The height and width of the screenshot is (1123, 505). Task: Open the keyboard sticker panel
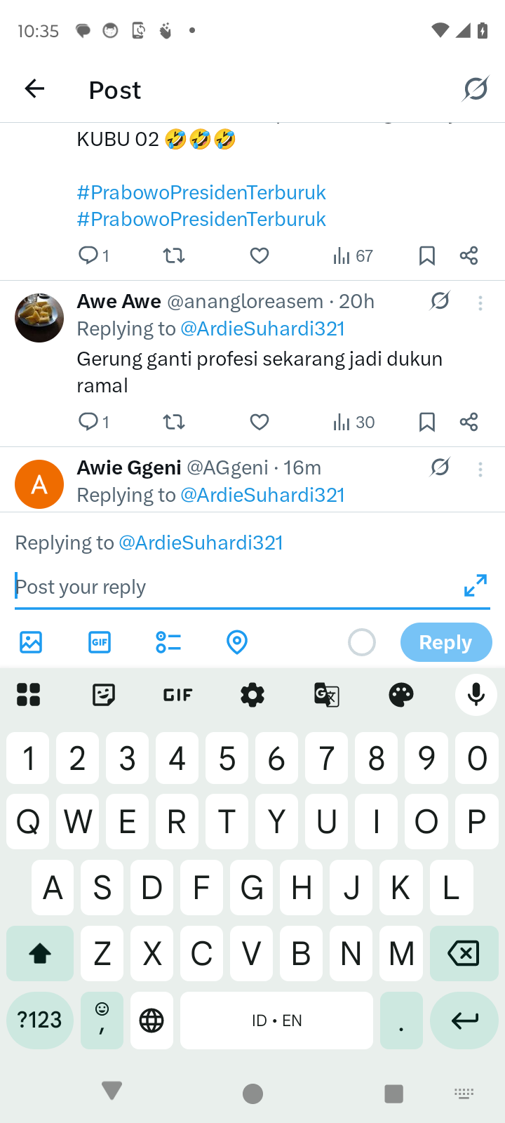[x=104, y=695]
